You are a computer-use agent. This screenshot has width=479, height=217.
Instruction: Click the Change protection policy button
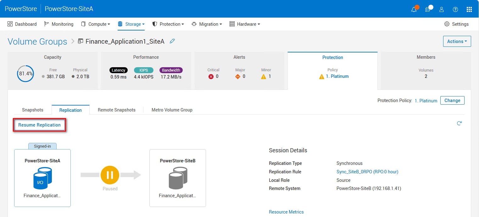[452, 100]
